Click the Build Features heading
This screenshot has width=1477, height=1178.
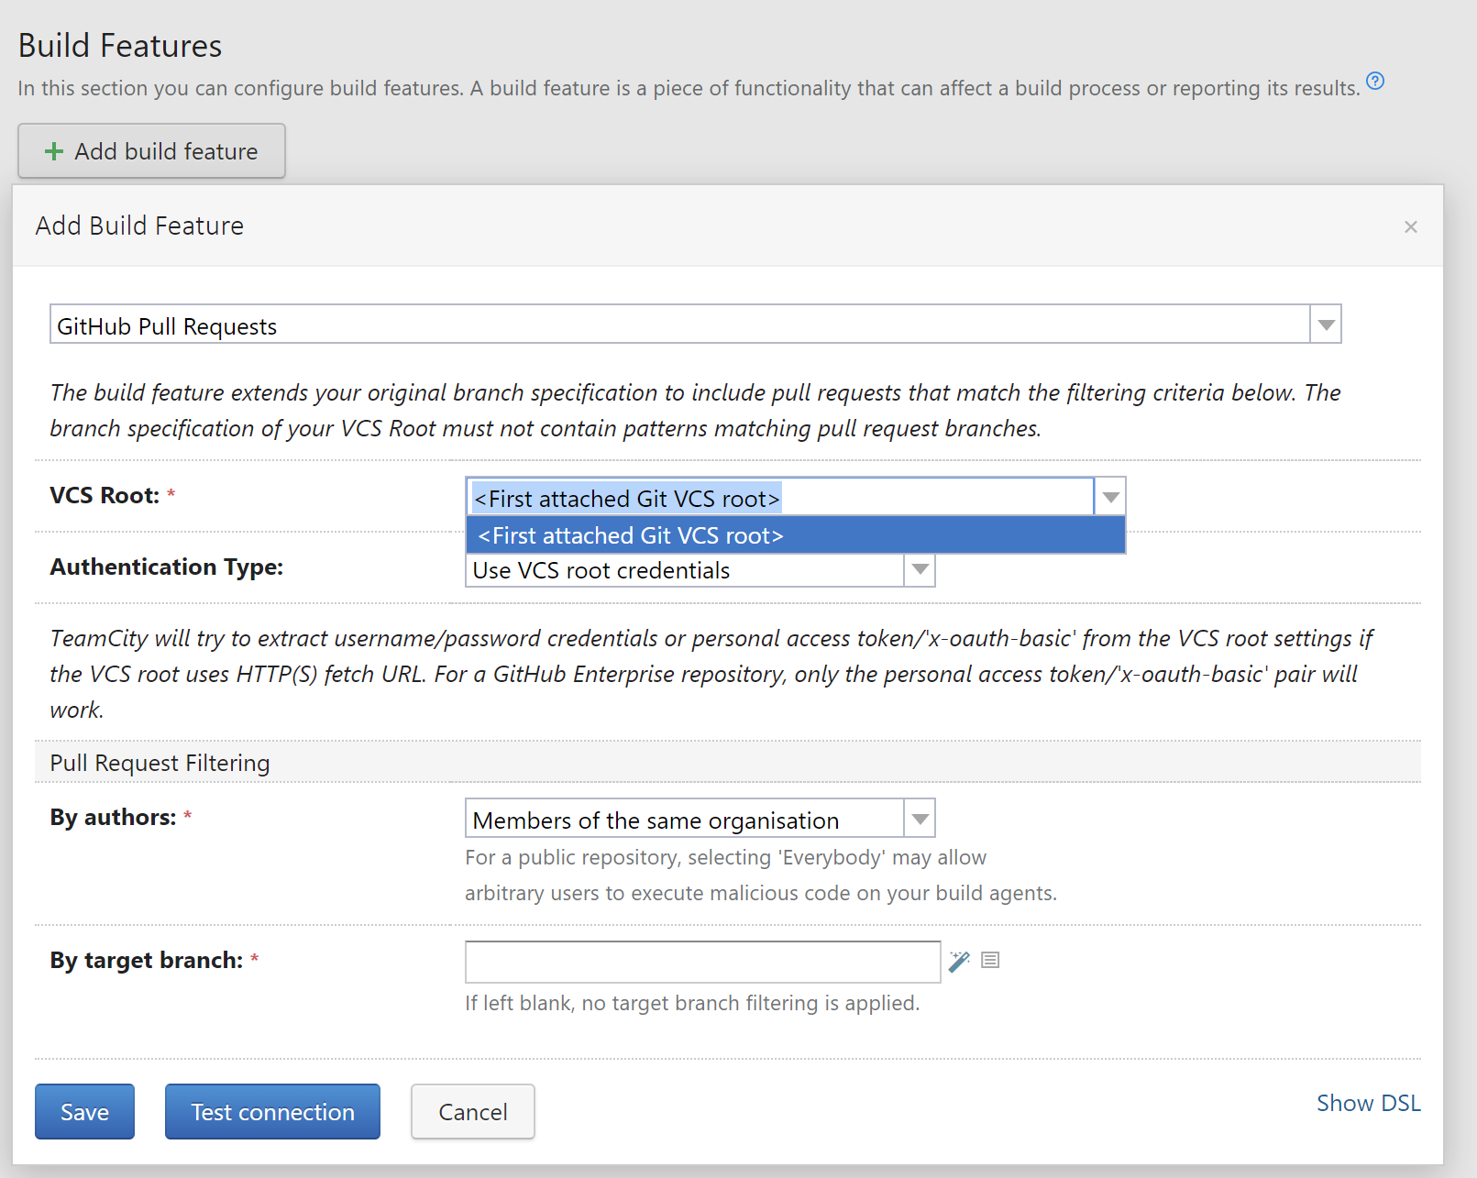pyautogui.click(x=120, y=46)
